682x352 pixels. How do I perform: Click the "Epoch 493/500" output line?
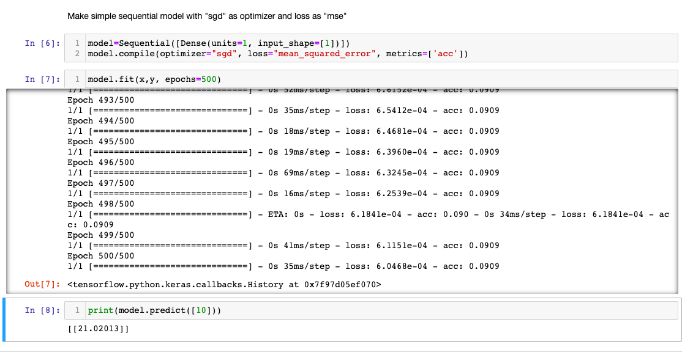(x=100, y=100)
